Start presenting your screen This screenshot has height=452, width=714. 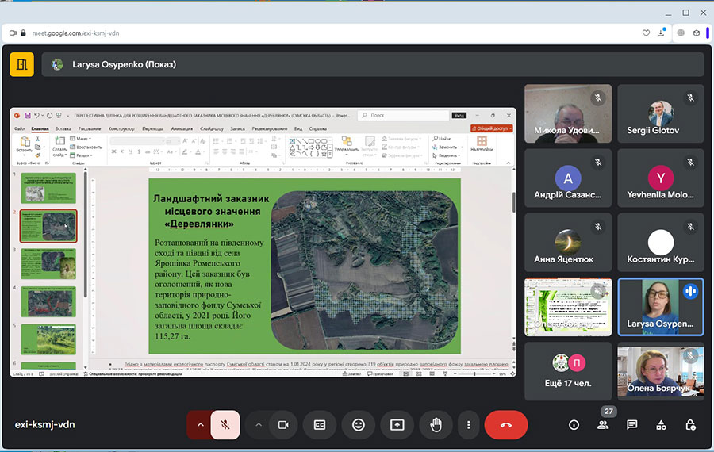(397, 424)
